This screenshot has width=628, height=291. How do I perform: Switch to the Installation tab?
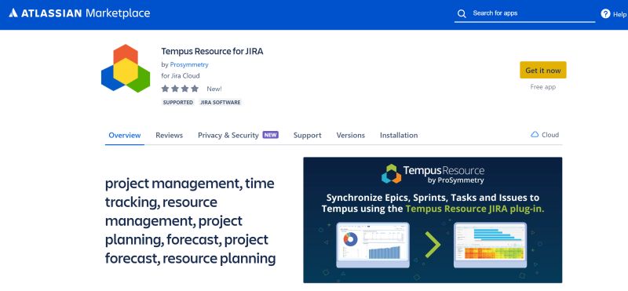(399, 135)
